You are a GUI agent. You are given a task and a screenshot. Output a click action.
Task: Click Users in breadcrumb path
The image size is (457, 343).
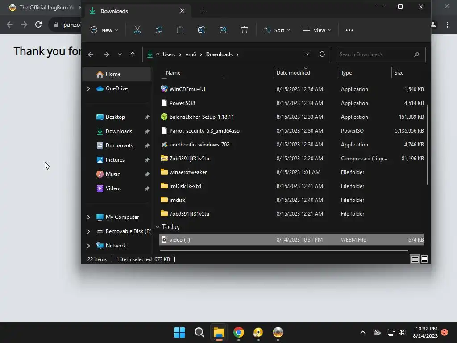tap(169, 54)
